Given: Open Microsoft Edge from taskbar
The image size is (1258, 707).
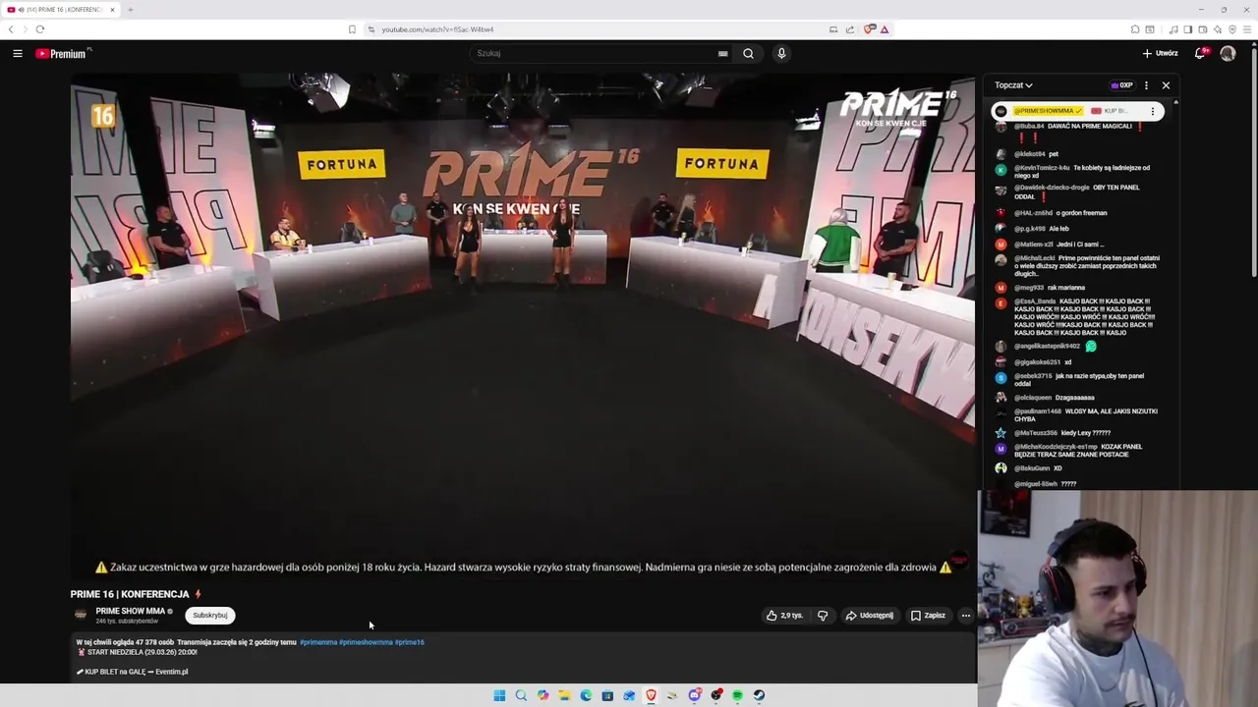Looking at the screenshot, I should tap(586, 695).
